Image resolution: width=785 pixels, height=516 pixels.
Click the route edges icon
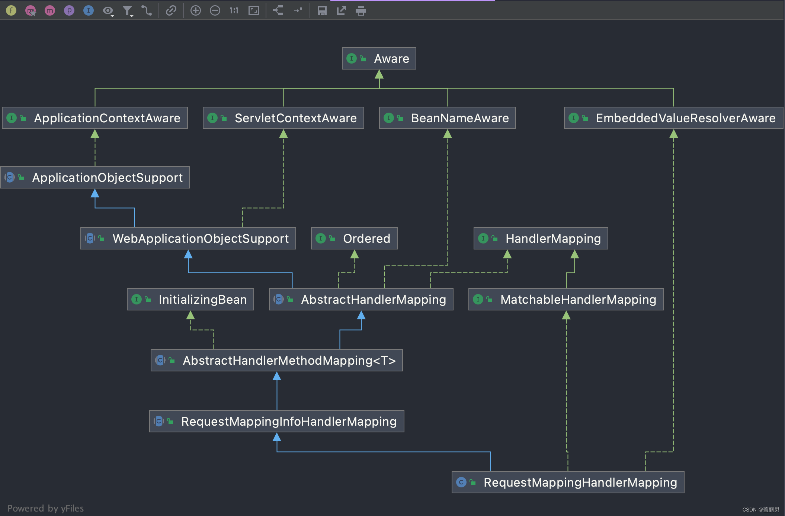(x=298, y=10)
